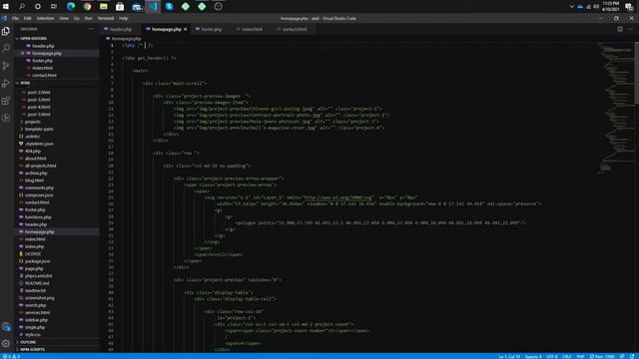Switch to index.html editor tab

point(252,29)
